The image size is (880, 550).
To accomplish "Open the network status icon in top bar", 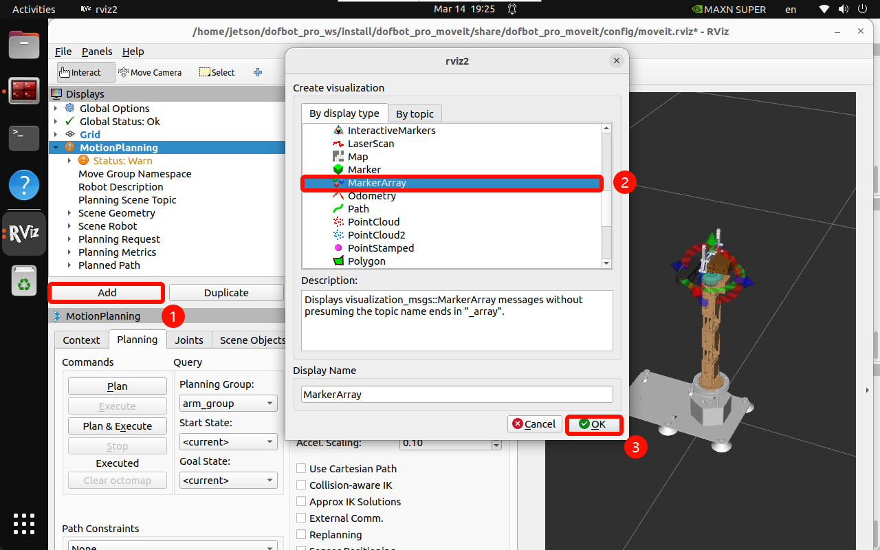I will click(824, 9).
